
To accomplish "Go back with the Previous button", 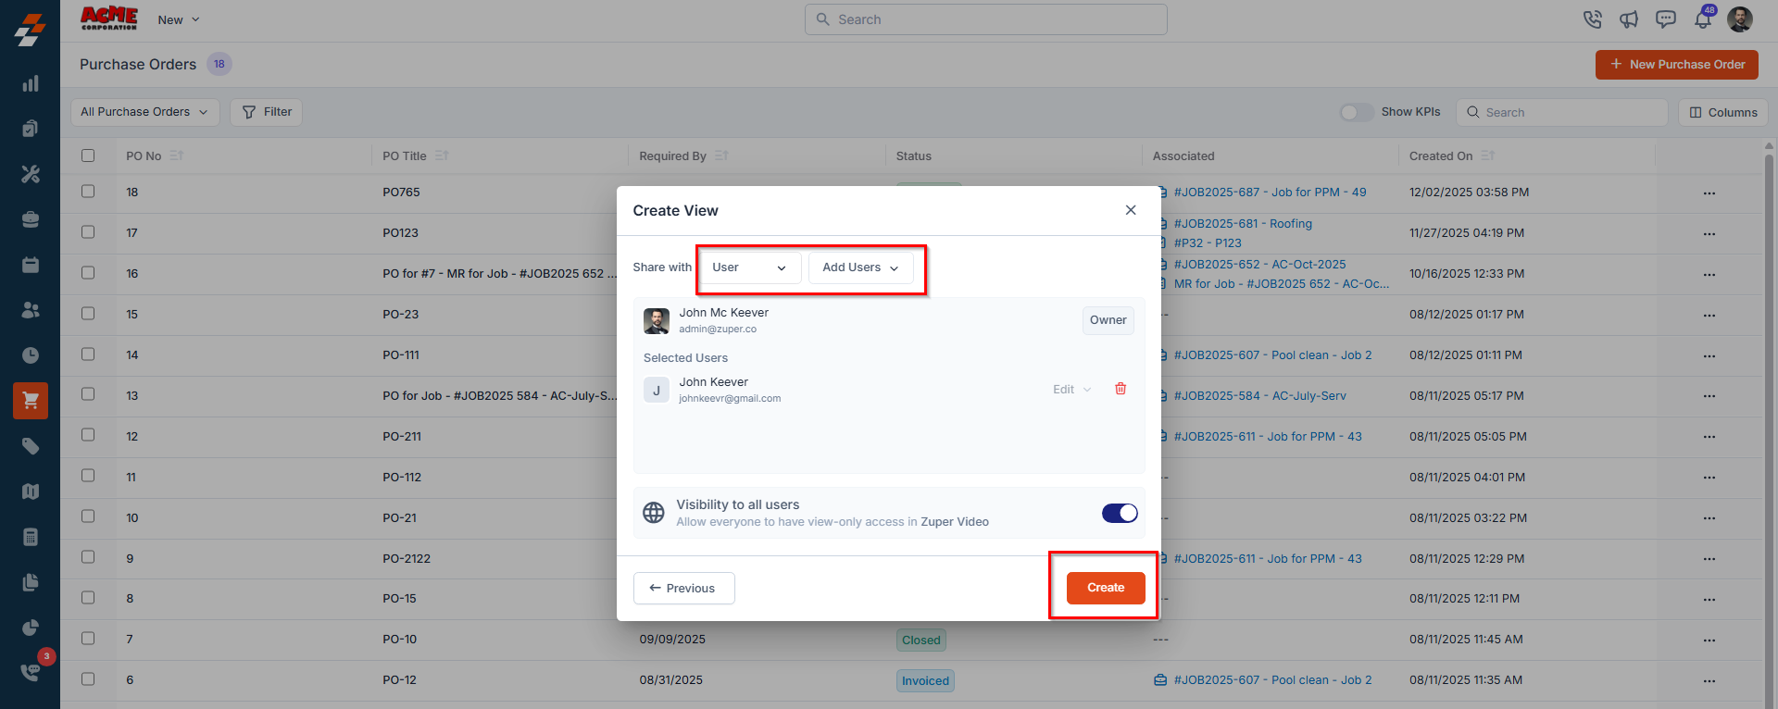I will click(x=684, y=588).
